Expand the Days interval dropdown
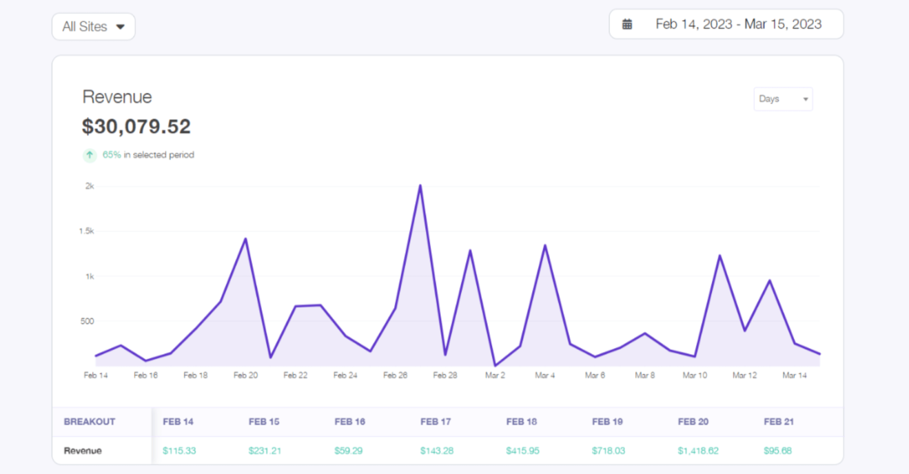Image resolution: width=909 pixels, height=474 pixels. click(x=782, y=99)
